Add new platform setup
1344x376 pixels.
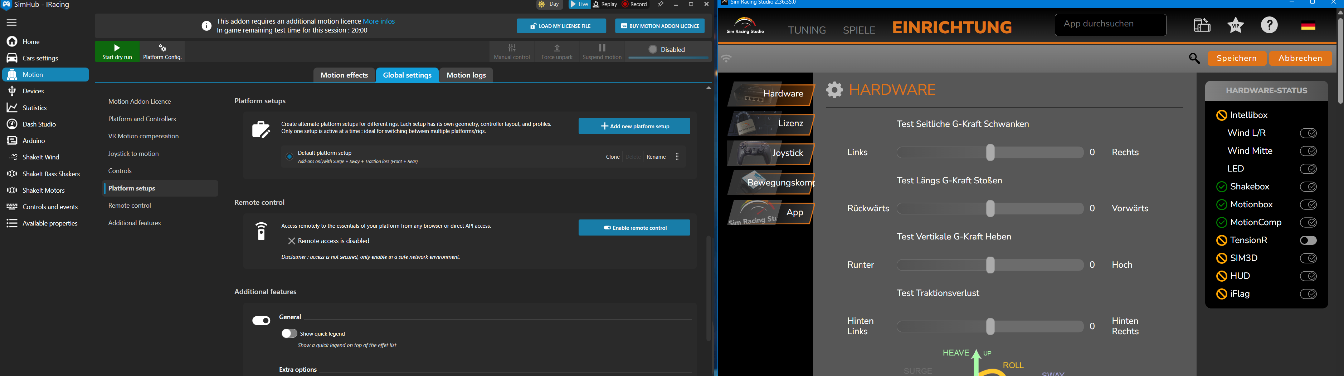[x=634, y=126]
